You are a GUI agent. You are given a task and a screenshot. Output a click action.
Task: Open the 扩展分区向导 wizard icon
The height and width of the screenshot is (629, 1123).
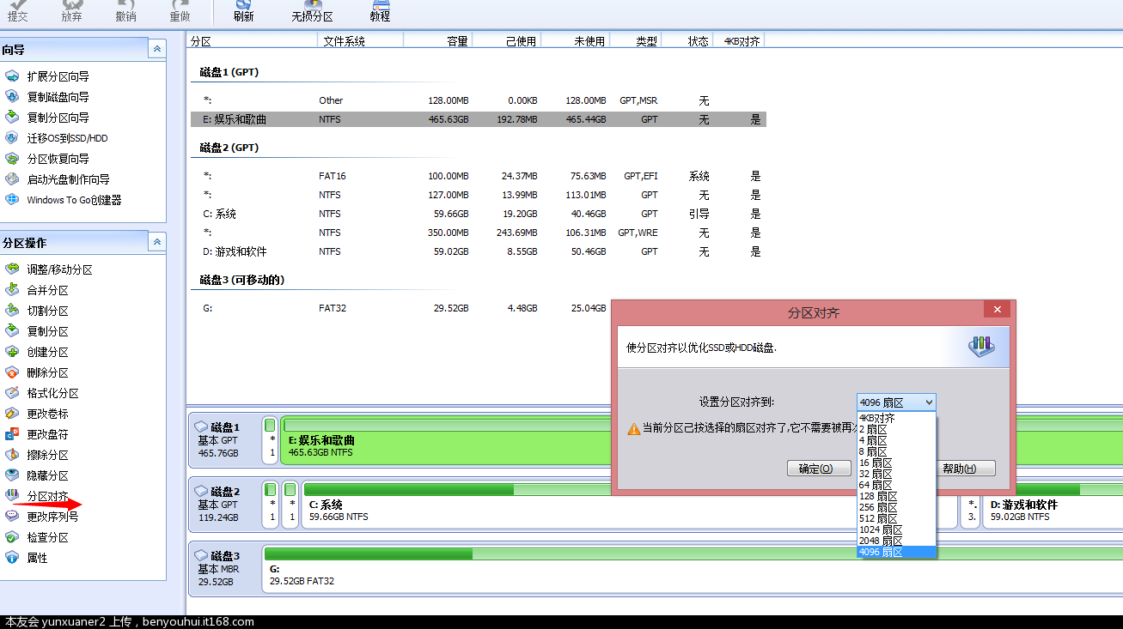click(12, 76)
